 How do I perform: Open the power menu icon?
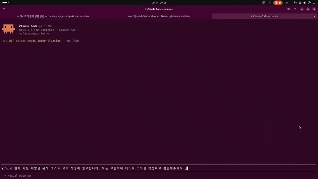coord(314,3)
